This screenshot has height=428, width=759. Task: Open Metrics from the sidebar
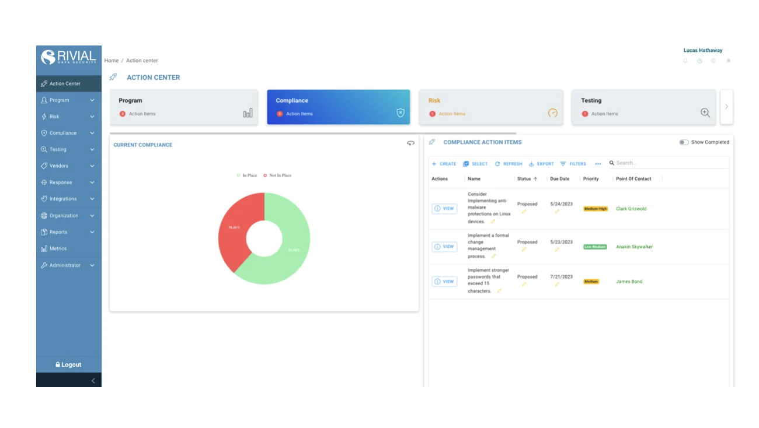click(58, 248)
